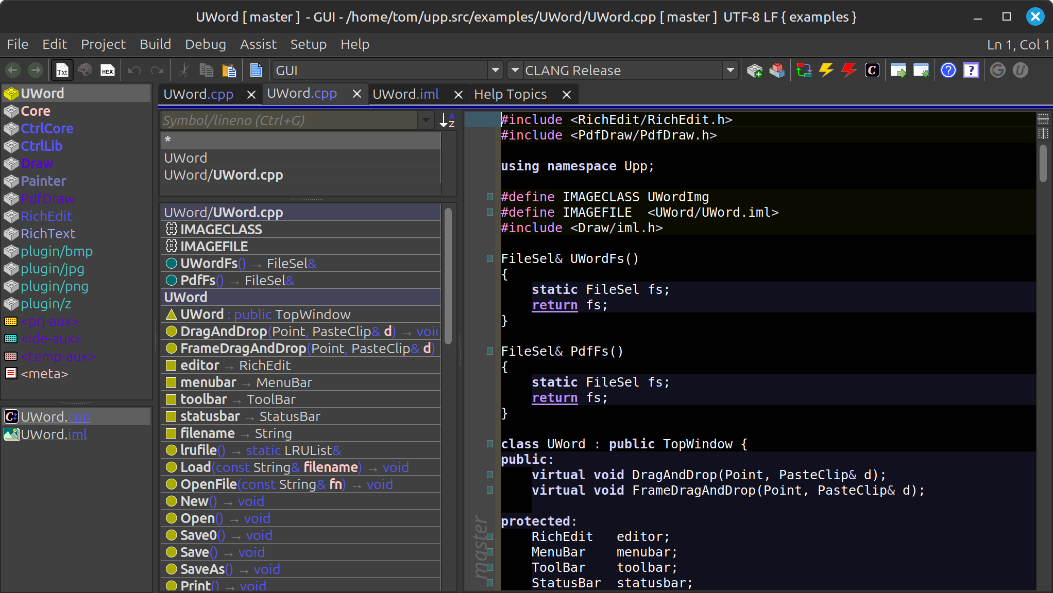This screenshot has height=593, width=1053.
Task: Open UWord.iml in the file list
Action: (76, 434)
